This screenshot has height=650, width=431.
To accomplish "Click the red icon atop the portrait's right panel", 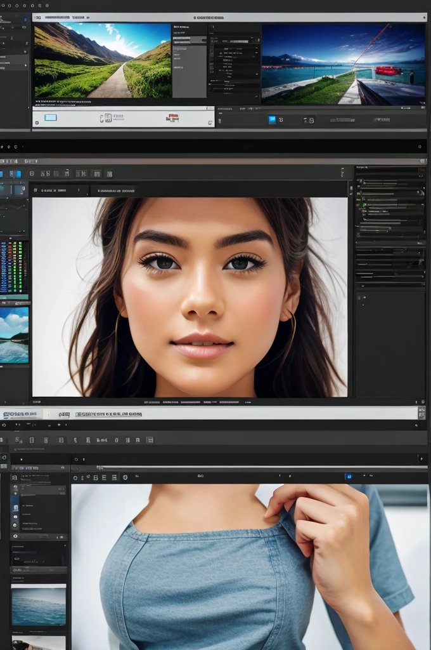I will (x=421, y=171).
